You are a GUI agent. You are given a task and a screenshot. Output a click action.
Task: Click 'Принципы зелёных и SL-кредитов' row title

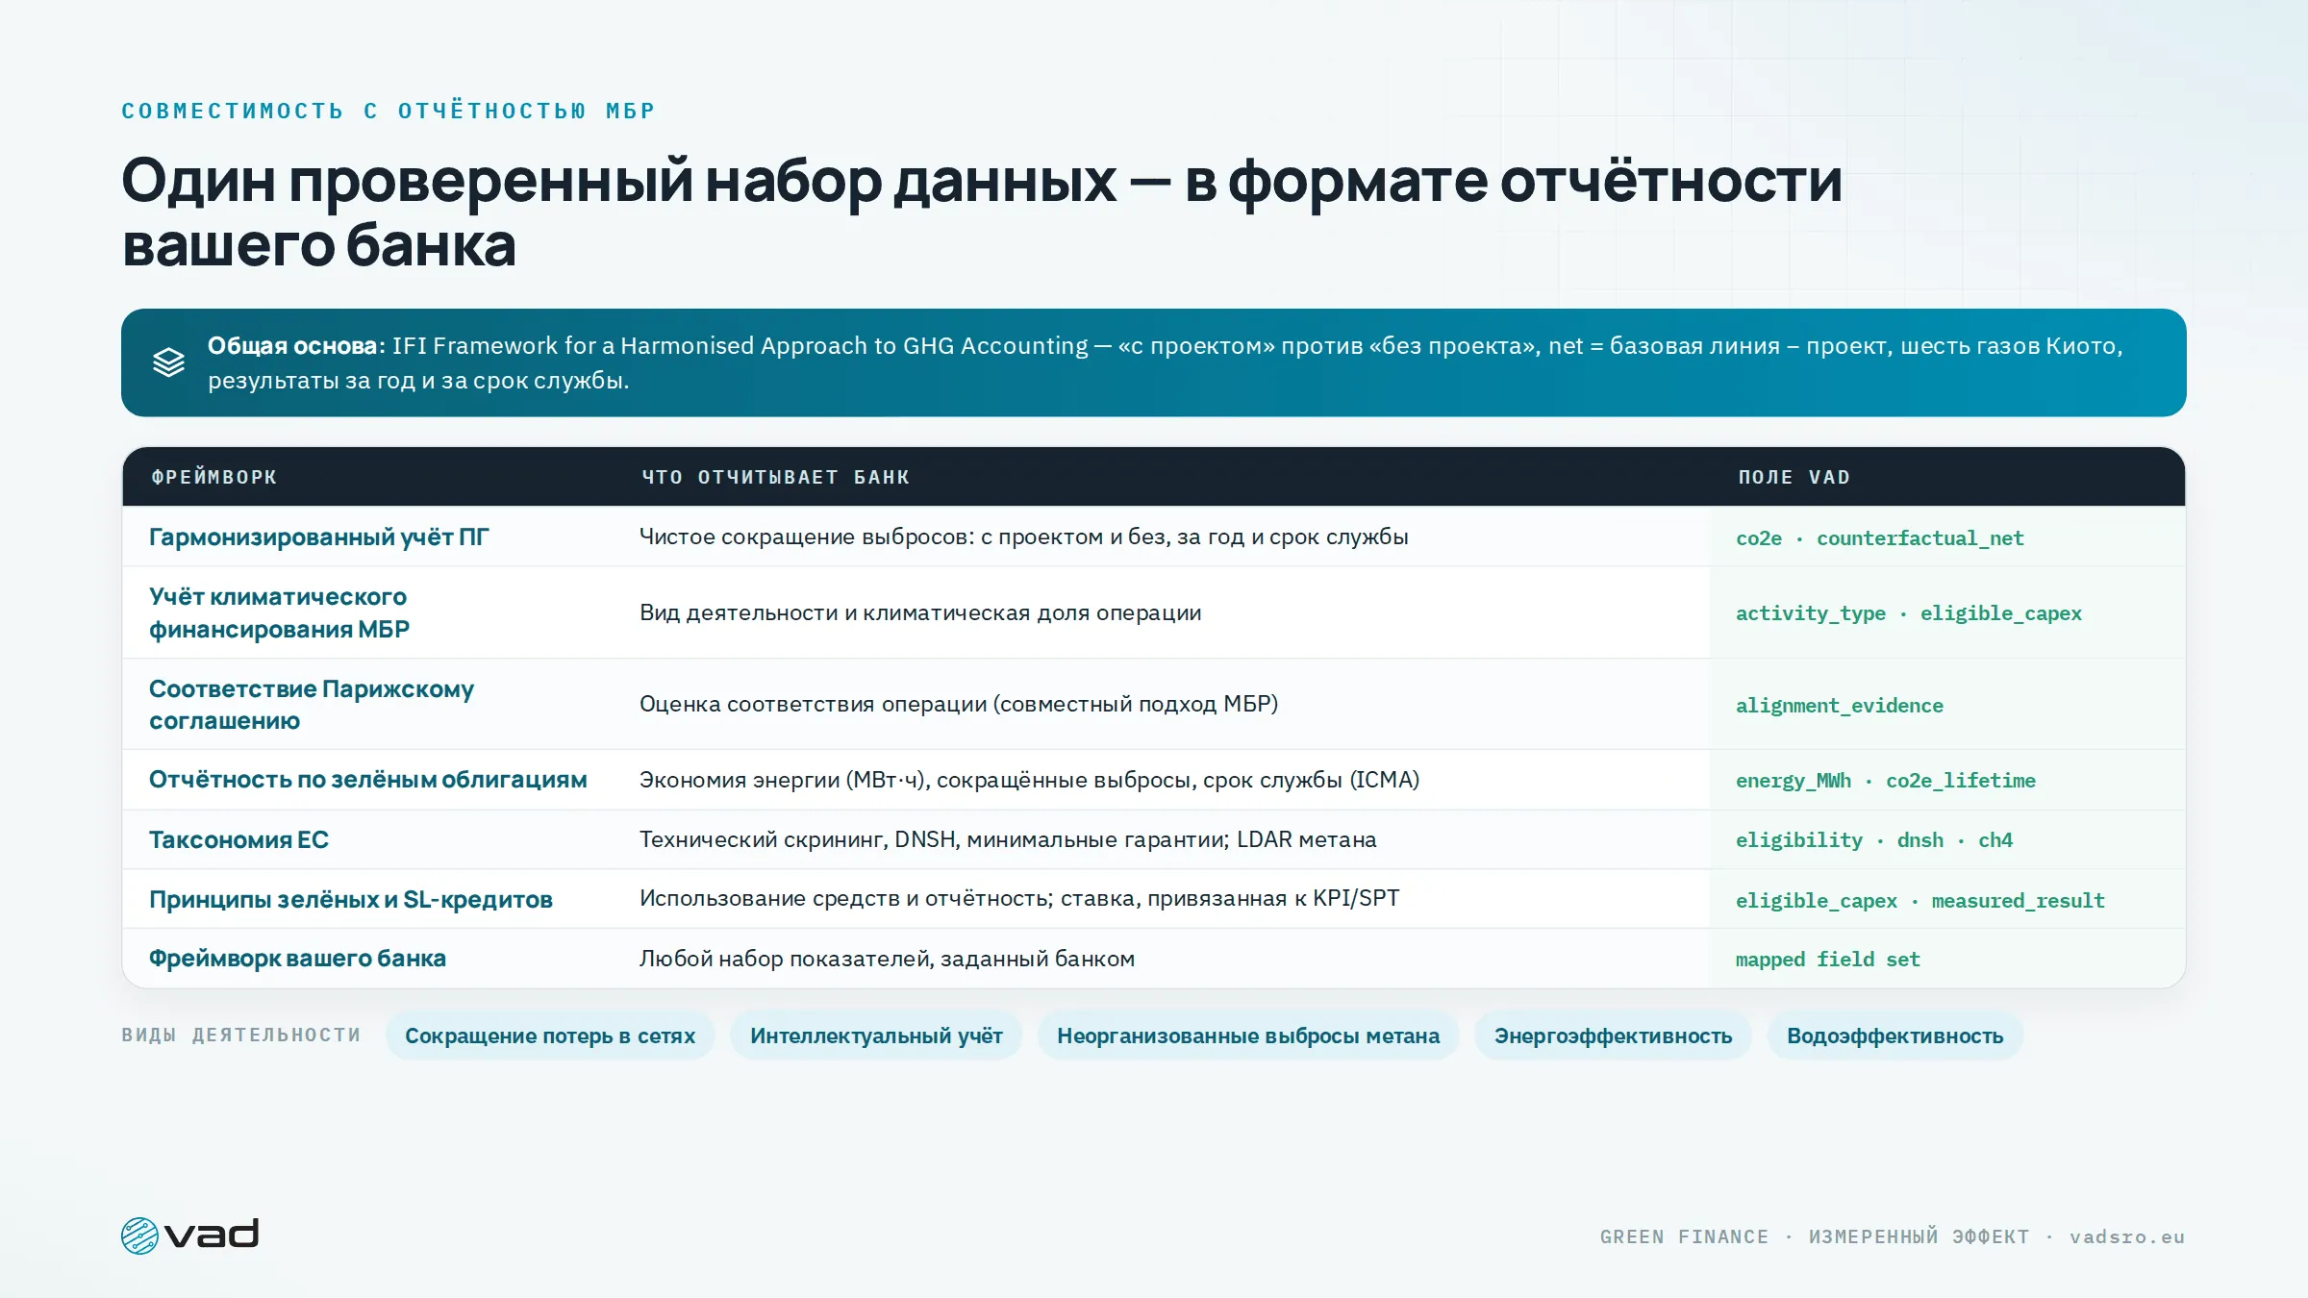coord(351,900)
